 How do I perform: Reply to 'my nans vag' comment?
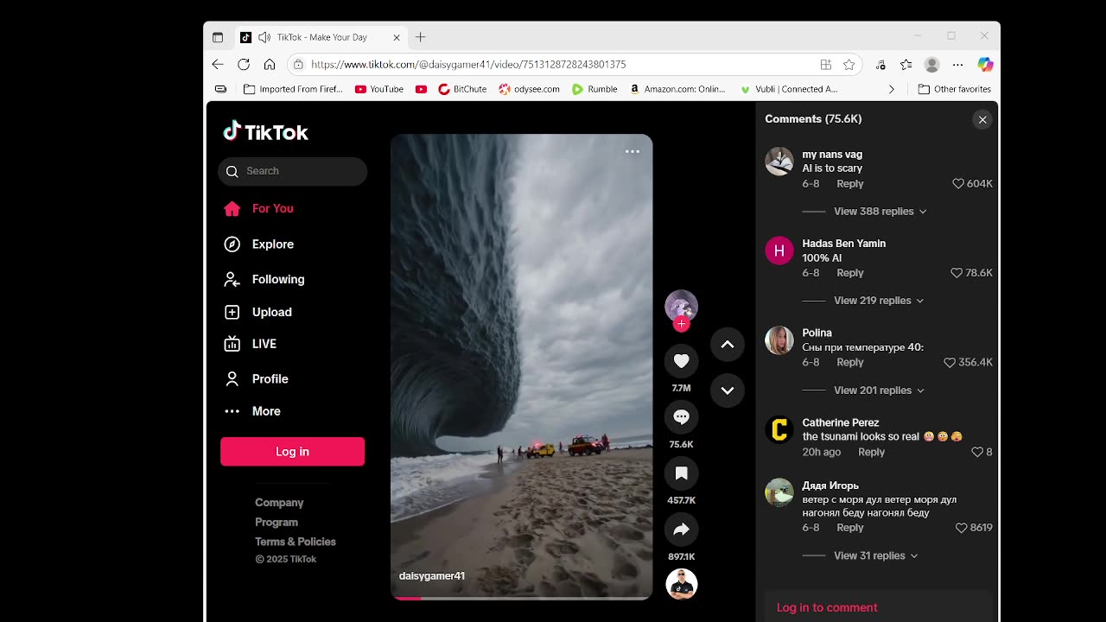tap(850, 184)
